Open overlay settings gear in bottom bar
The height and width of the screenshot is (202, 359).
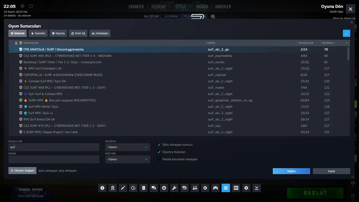(x=246, y=188)
